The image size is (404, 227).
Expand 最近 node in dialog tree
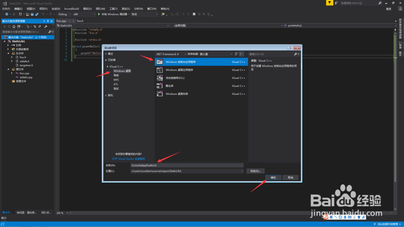(106, 54)
